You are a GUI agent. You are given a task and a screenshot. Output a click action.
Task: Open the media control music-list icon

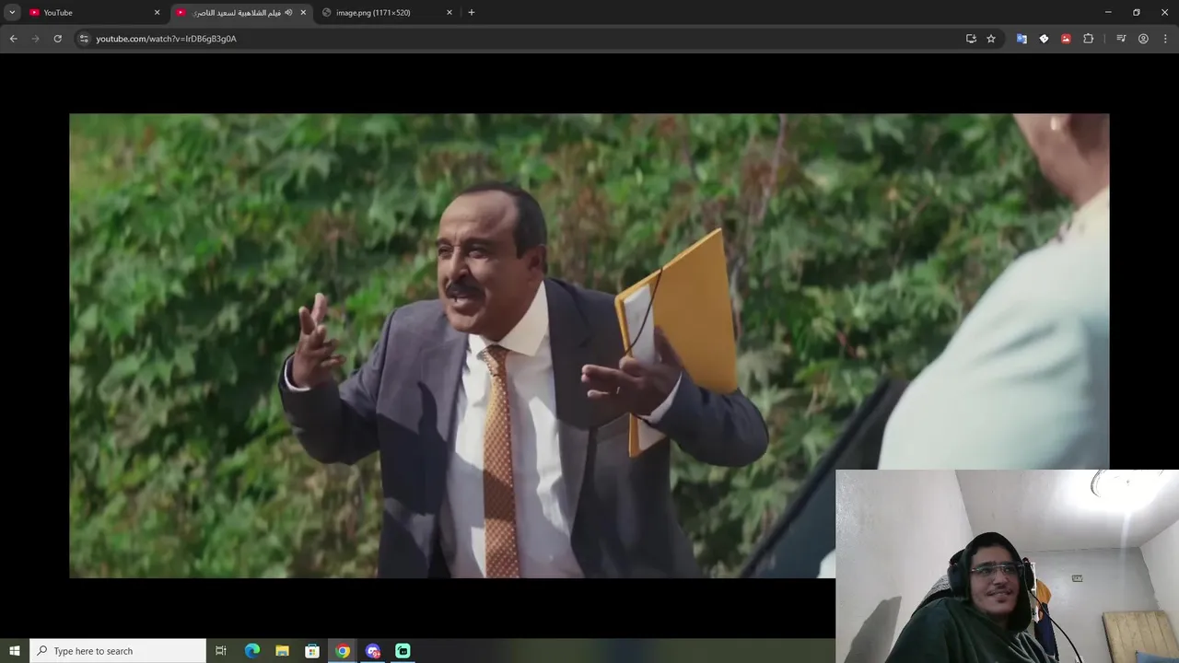coord(1121,39)
